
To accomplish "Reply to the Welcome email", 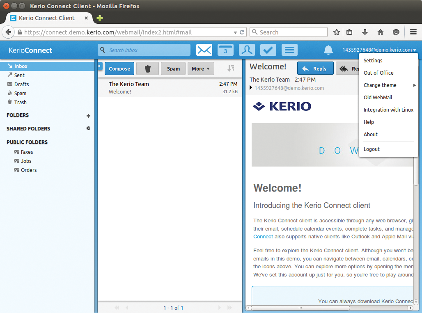I will click(315, 68).
